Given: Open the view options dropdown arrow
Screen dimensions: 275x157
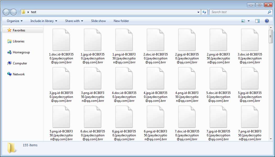Looking at the screenshot, I should [249, 21].
